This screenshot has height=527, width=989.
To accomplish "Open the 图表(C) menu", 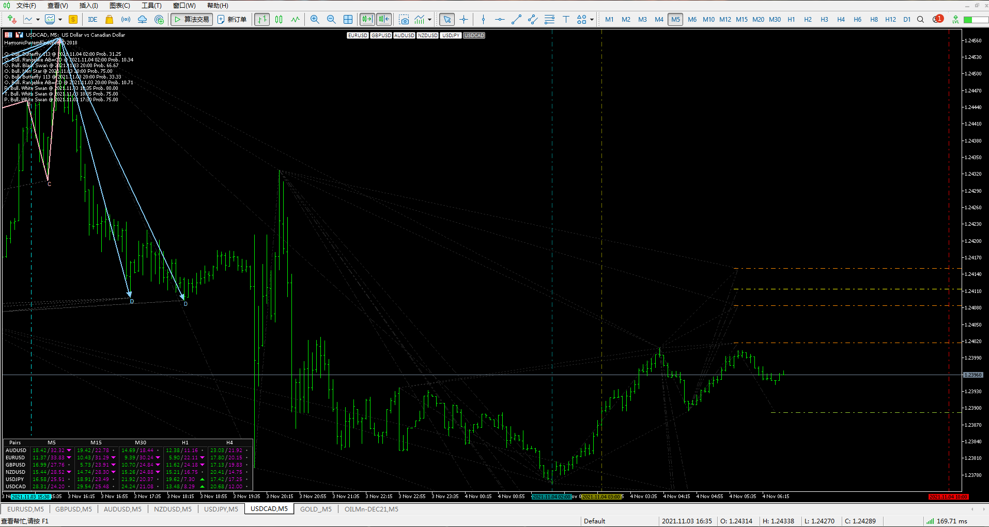I will [x=119, y=6].
